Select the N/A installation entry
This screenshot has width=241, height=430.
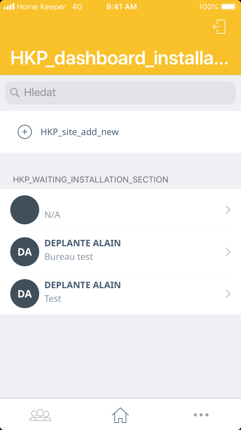coord(52,215)
